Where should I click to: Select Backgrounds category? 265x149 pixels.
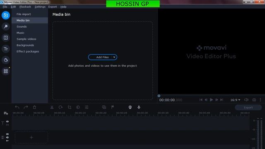point(30,45)
